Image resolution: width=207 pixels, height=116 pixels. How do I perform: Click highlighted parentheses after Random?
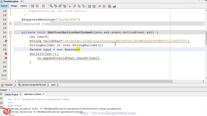[78, 50]
